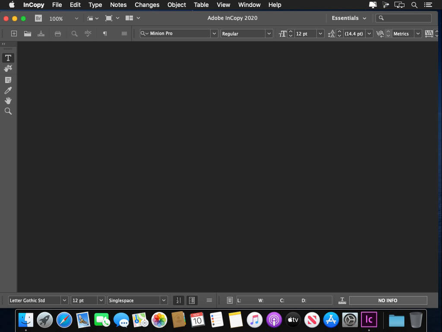Expand the Minion Pro font family dropdown
The height and width of the screenshot is (332, 442).
[214, 34]
